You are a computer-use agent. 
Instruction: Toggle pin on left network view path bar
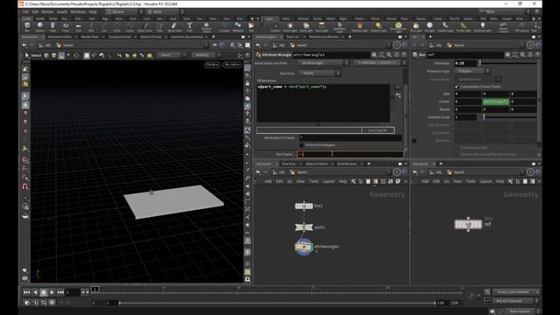point(396,172)
